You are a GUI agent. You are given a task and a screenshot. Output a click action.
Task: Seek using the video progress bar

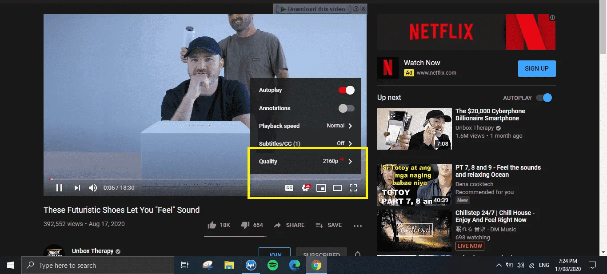pyautogui.click(x=205, y=179)
